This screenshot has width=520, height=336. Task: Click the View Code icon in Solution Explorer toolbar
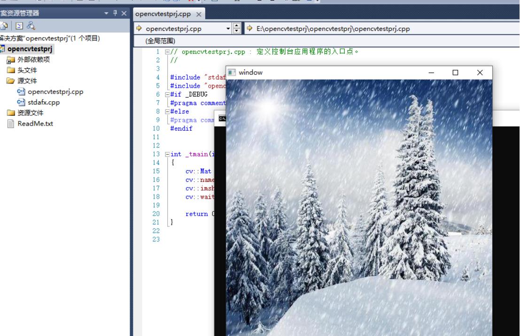(19, 26)
